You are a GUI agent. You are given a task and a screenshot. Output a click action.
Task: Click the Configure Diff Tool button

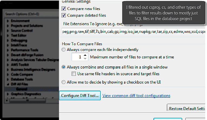tap(80, 96)
